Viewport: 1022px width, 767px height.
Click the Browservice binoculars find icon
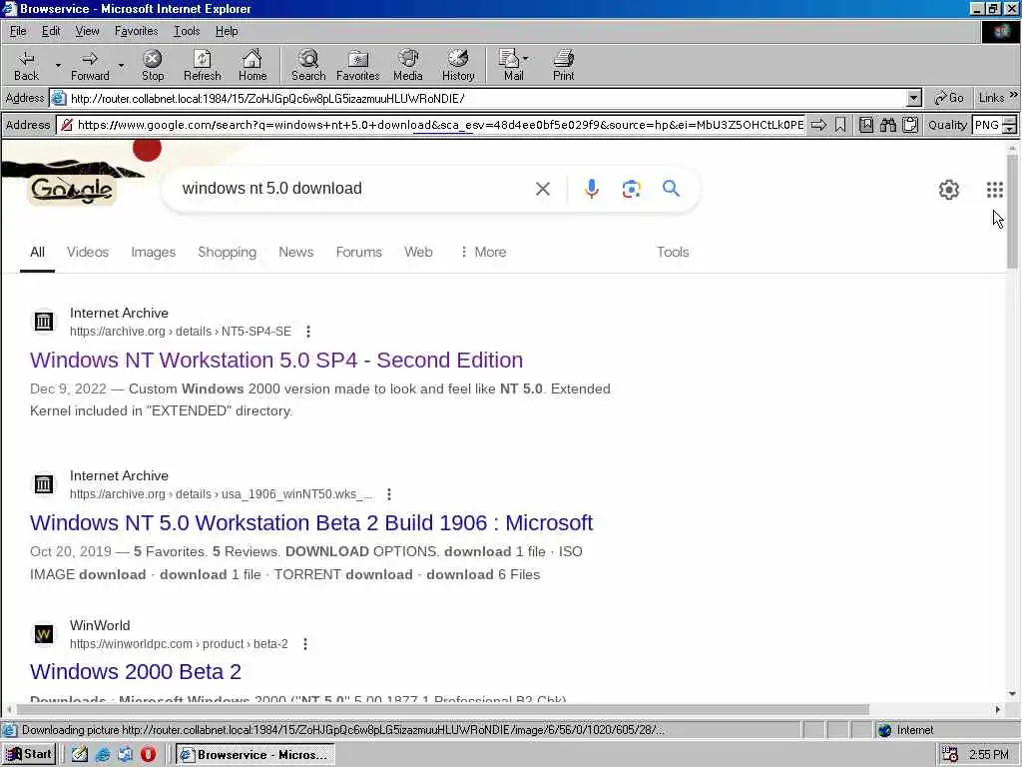click(x=887, y=125)
